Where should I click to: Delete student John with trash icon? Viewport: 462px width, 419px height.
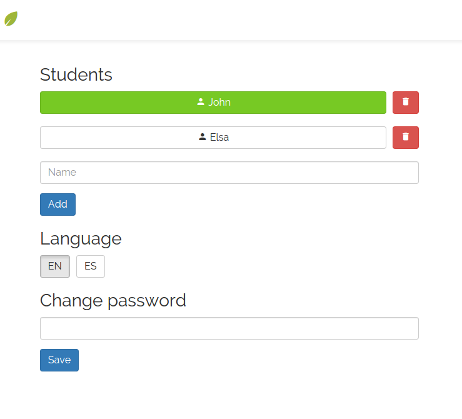coord(406,103)
